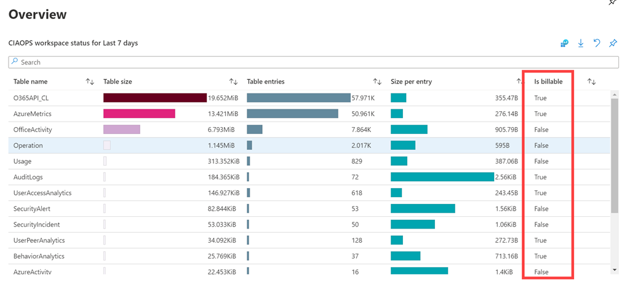
Task: Open query in Log Analytics icon
Action: 565,43
